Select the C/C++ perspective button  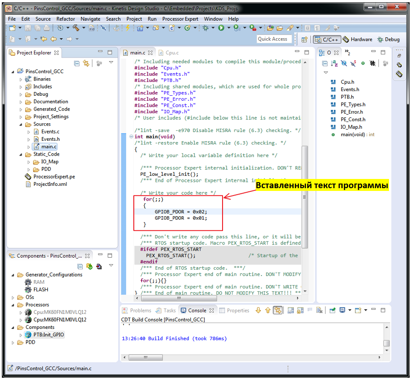pyautogui.click(x=327, y=40)
